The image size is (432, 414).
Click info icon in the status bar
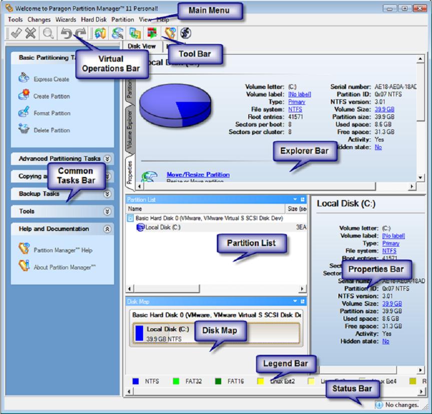click(379, 404)
